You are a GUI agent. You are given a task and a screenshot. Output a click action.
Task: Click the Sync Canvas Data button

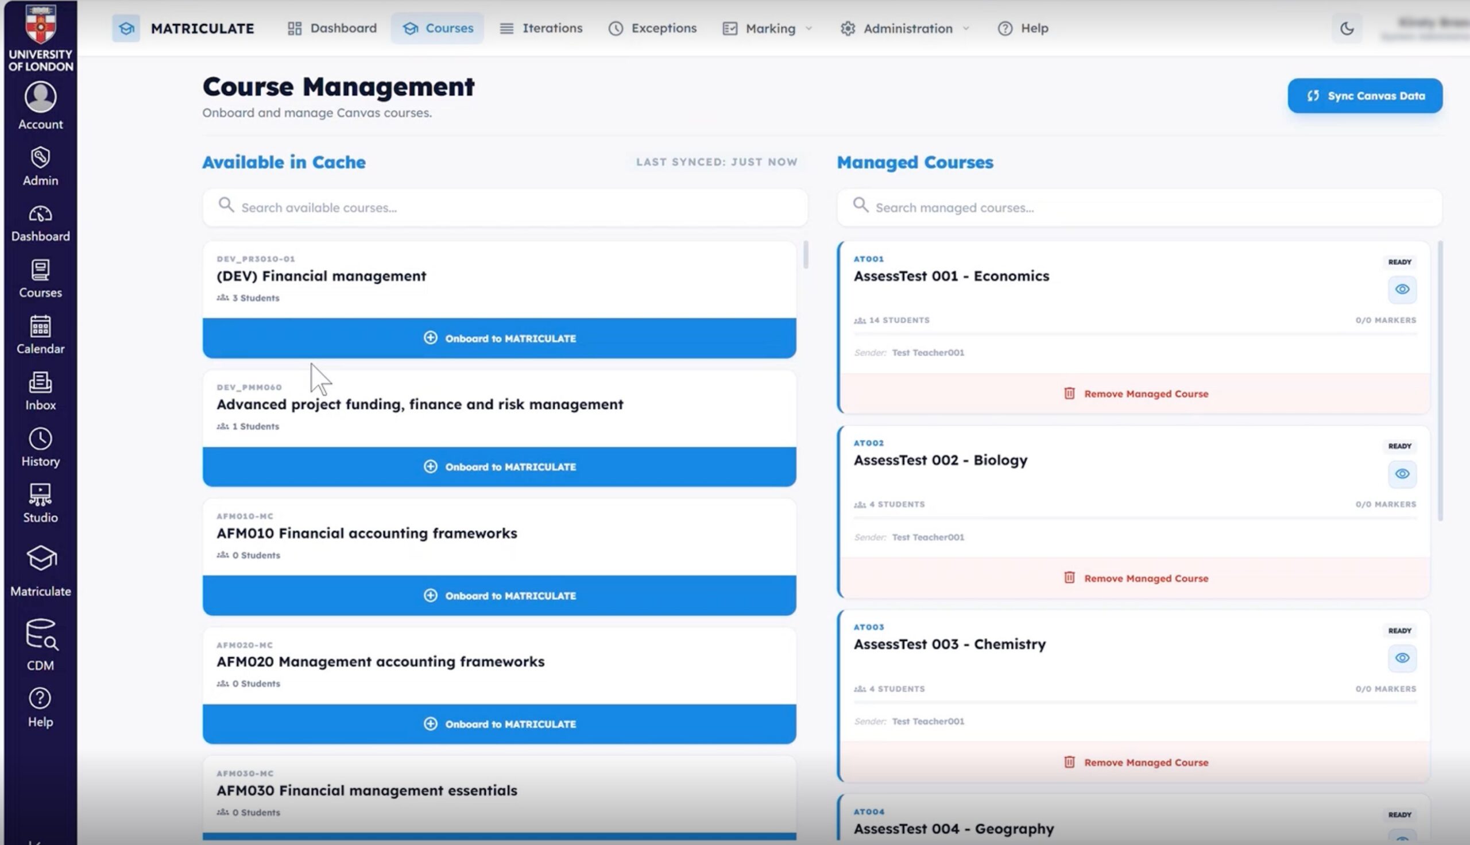coord(1364,96)
